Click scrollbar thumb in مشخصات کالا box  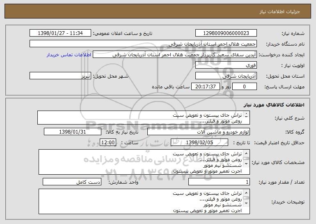(246, 159)
